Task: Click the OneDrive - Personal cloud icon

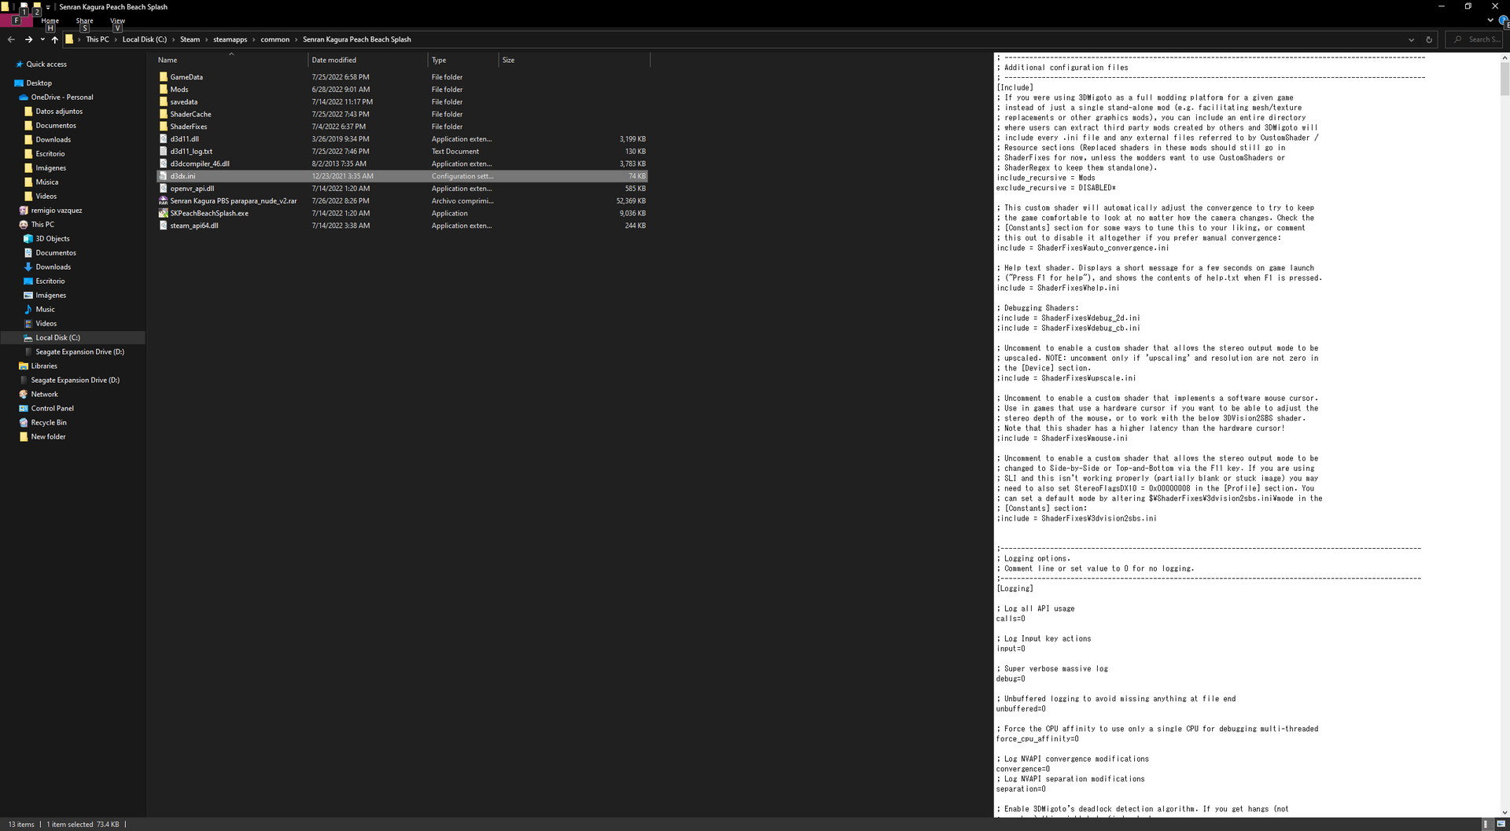Action: [x=24, y=97]
